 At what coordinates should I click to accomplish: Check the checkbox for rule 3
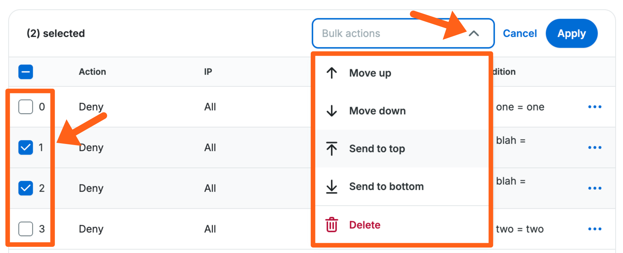tap(26, 229)
